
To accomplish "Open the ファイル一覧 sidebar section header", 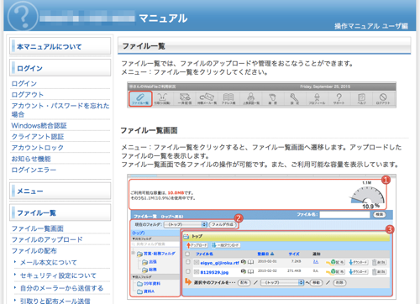I will click(60, 212).
